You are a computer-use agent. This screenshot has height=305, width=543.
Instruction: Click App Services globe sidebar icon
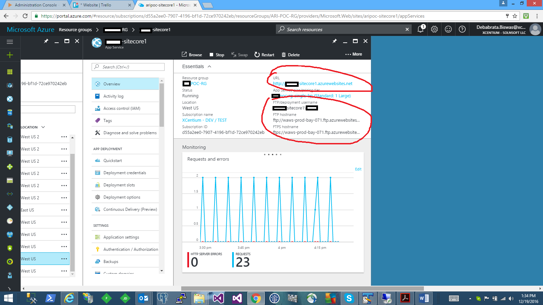coord(10,99)
